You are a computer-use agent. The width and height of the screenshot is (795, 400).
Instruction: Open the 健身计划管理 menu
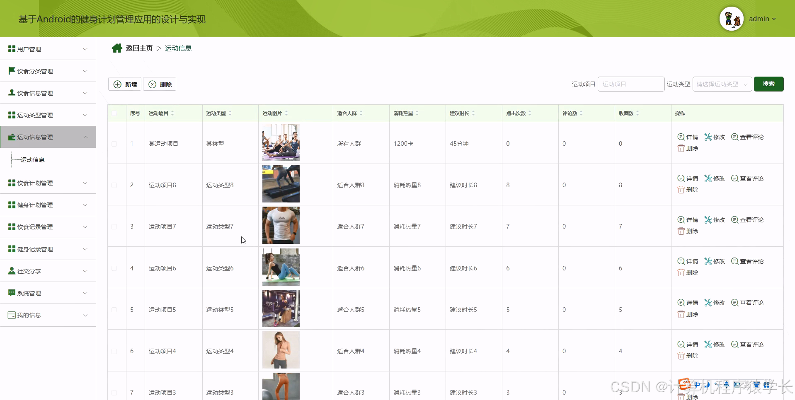coord(48,205)
